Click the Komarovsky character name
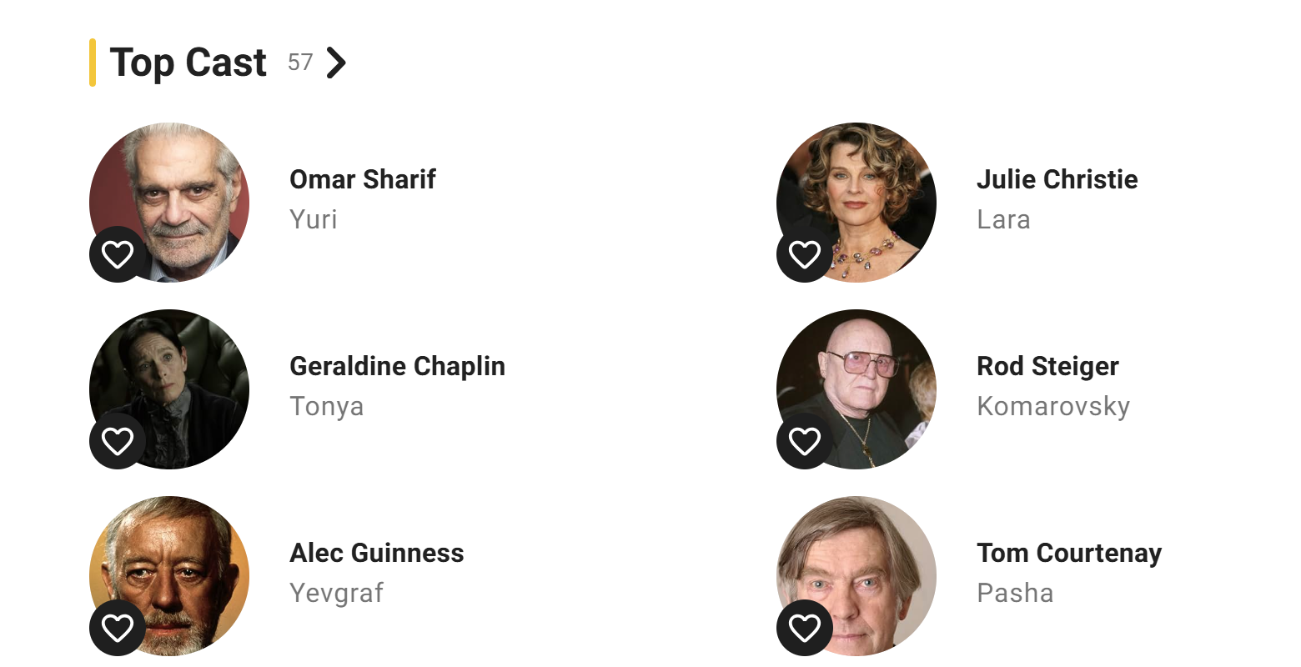 (1053, 406)
